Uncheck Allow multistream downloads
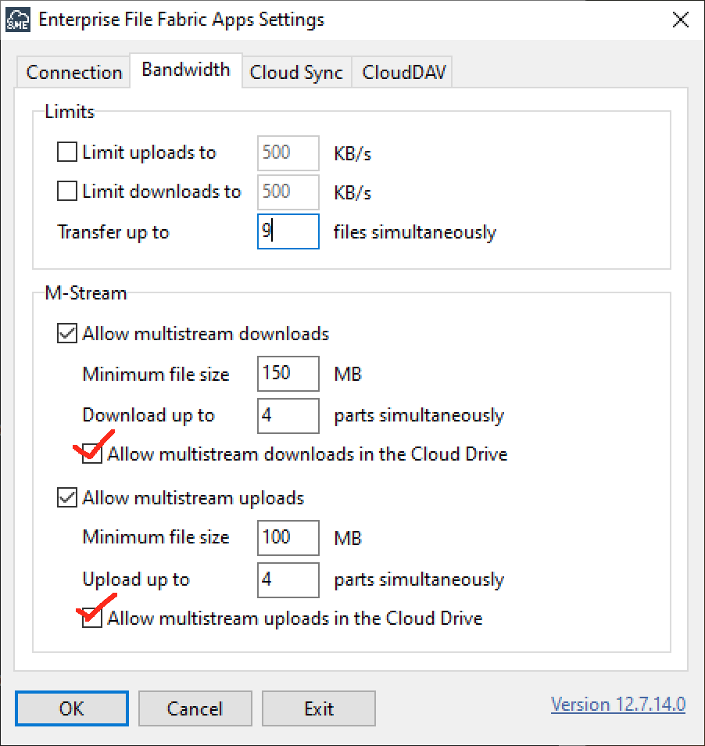The image size is (705, 746). click(x=68, y=334)
